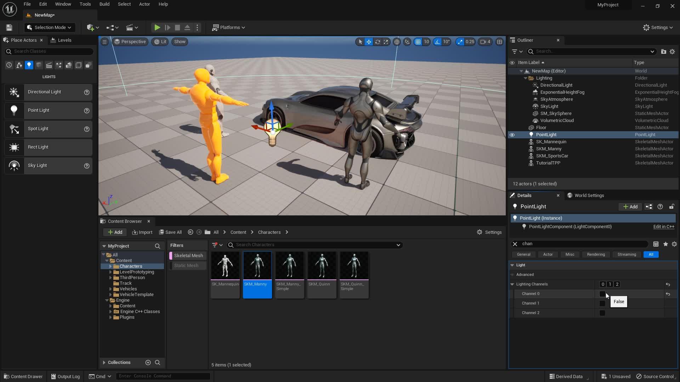Click the camera speed icon
Image resolution: width=680 pixels, height=382 pixels.
click(x=483, y=42)
